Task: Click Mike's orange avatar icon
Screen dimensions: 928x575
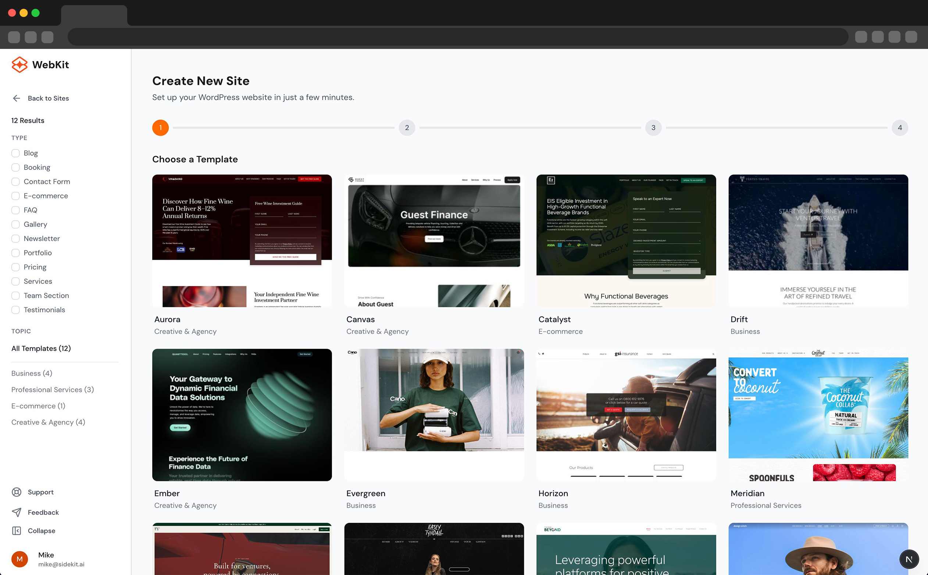Action: [x=20, y=559]
